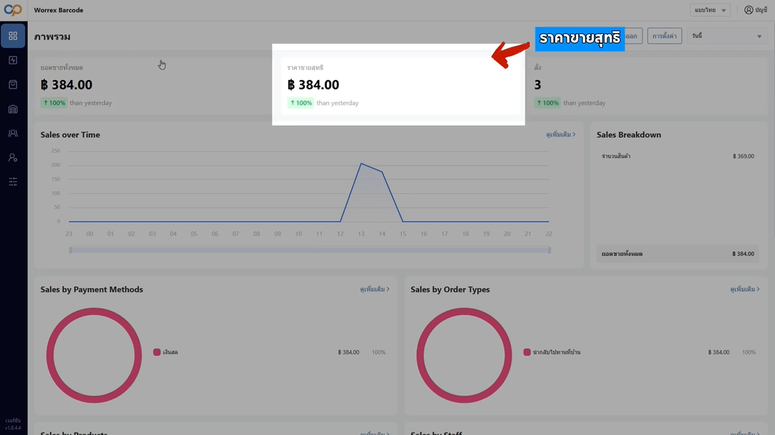Click the ยอดขายทั้งหมด total row in Sales Breakdown
Image resolution: width=775 pixels, height=435 pixels.
click(x=678, y=254)
